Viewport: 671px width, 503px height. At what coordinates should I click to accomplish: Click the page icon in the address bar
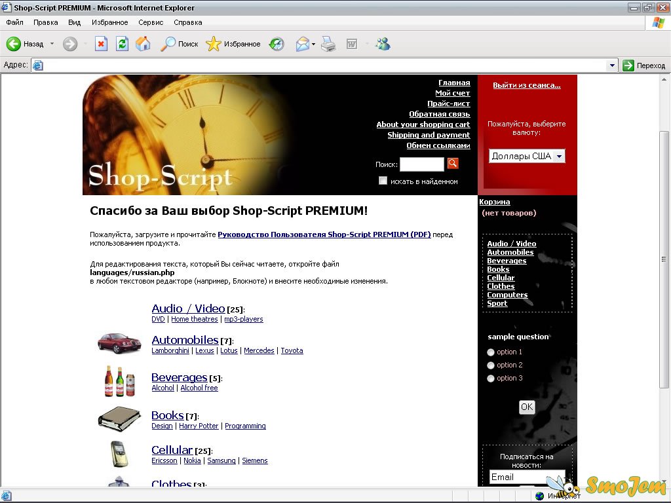click(38, 65)
